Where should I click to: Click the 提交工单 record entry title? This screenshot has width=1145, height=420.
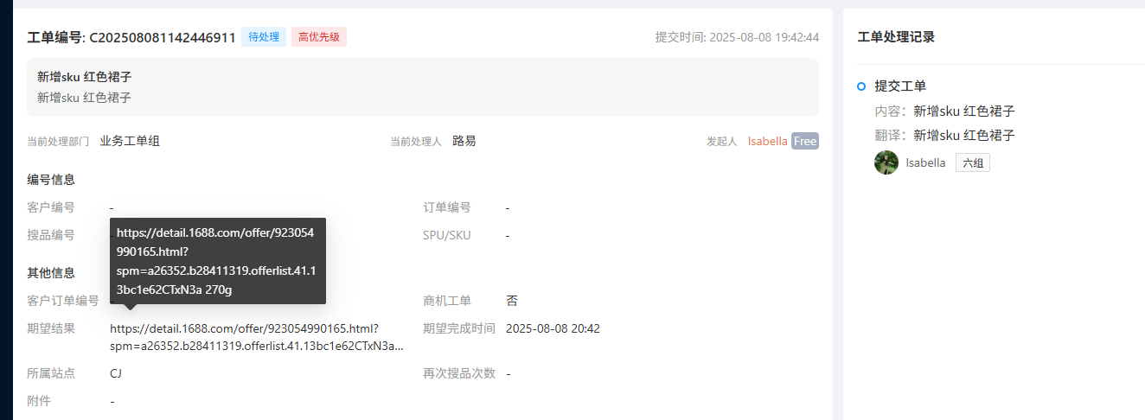(x=900, y=86)
